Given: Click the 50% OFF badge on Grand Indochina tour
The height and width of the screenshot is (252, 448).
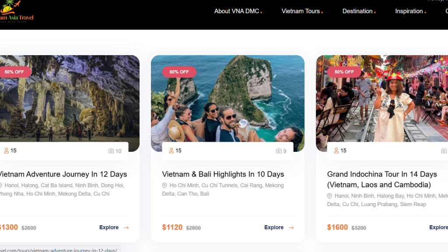Looking at the screenshot, I should [344, 72].
